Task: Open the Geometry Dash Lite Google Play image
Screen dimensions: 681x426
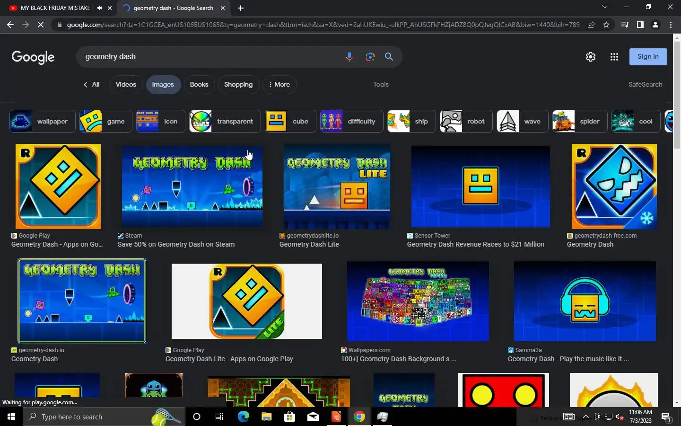Action: (247, 301)
